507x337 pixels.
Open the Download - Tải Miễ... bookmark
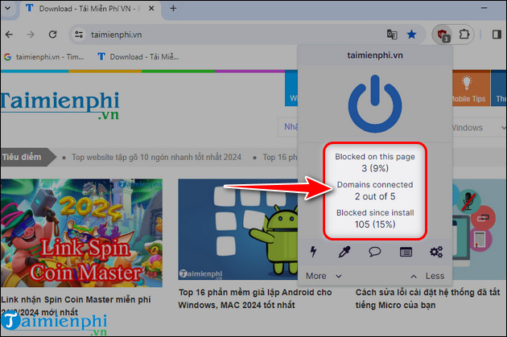(138, 57)
